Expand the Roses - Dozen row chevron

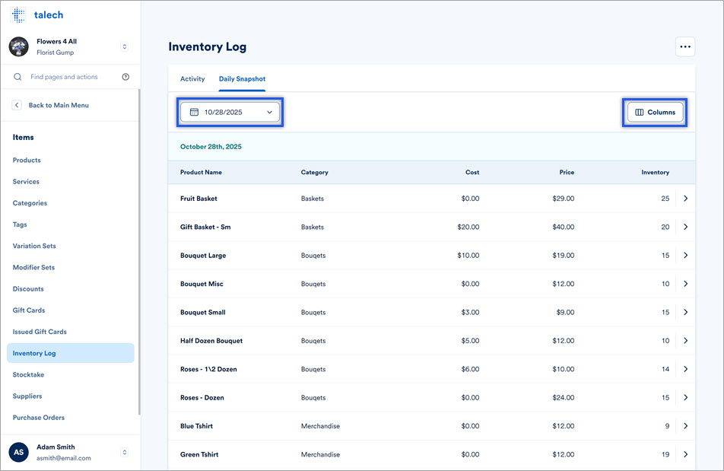tap(686, 398)
